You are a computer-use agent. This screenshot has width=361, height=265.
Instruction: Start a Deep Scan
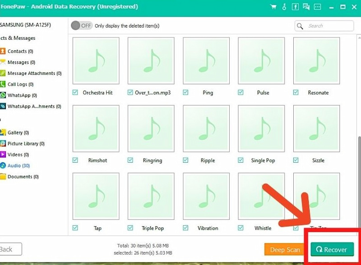tap(285, 250)
